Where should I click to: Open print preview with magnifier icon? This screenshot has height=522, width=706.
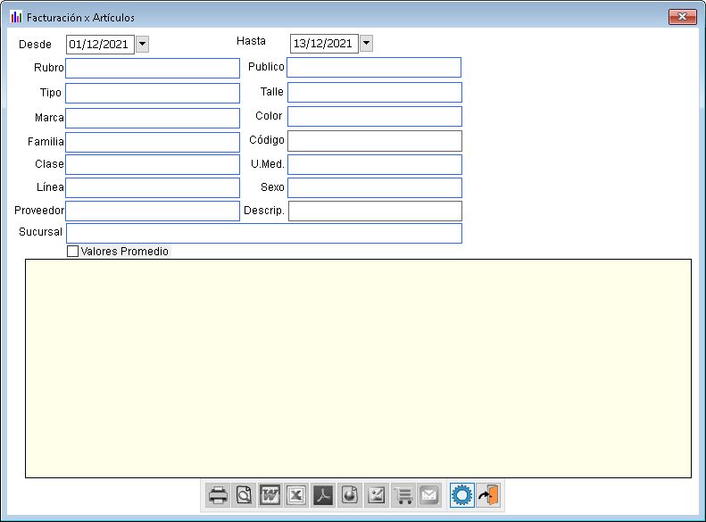click(244, 495)
